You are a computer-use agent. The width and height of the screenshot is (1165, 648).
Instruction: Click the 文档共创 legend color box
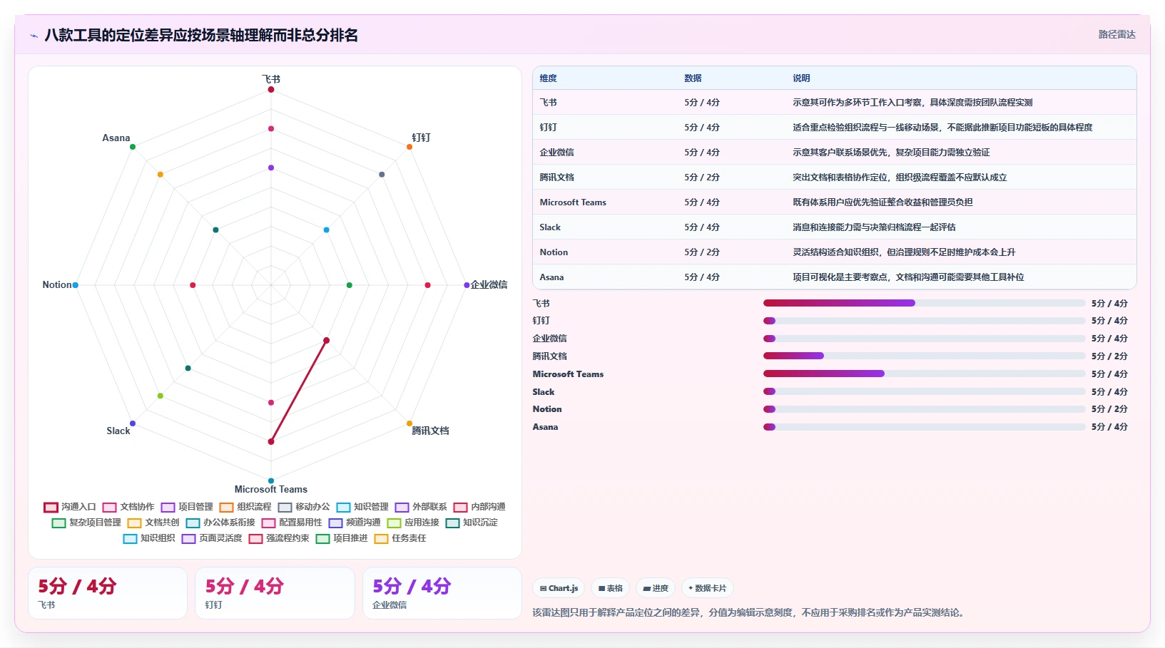tap(134, 523)
